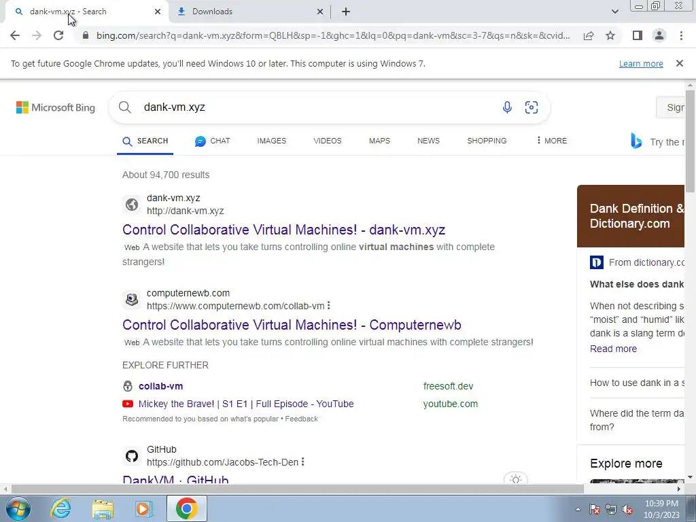Click the GitHub octocat favicon

(132, 456)
